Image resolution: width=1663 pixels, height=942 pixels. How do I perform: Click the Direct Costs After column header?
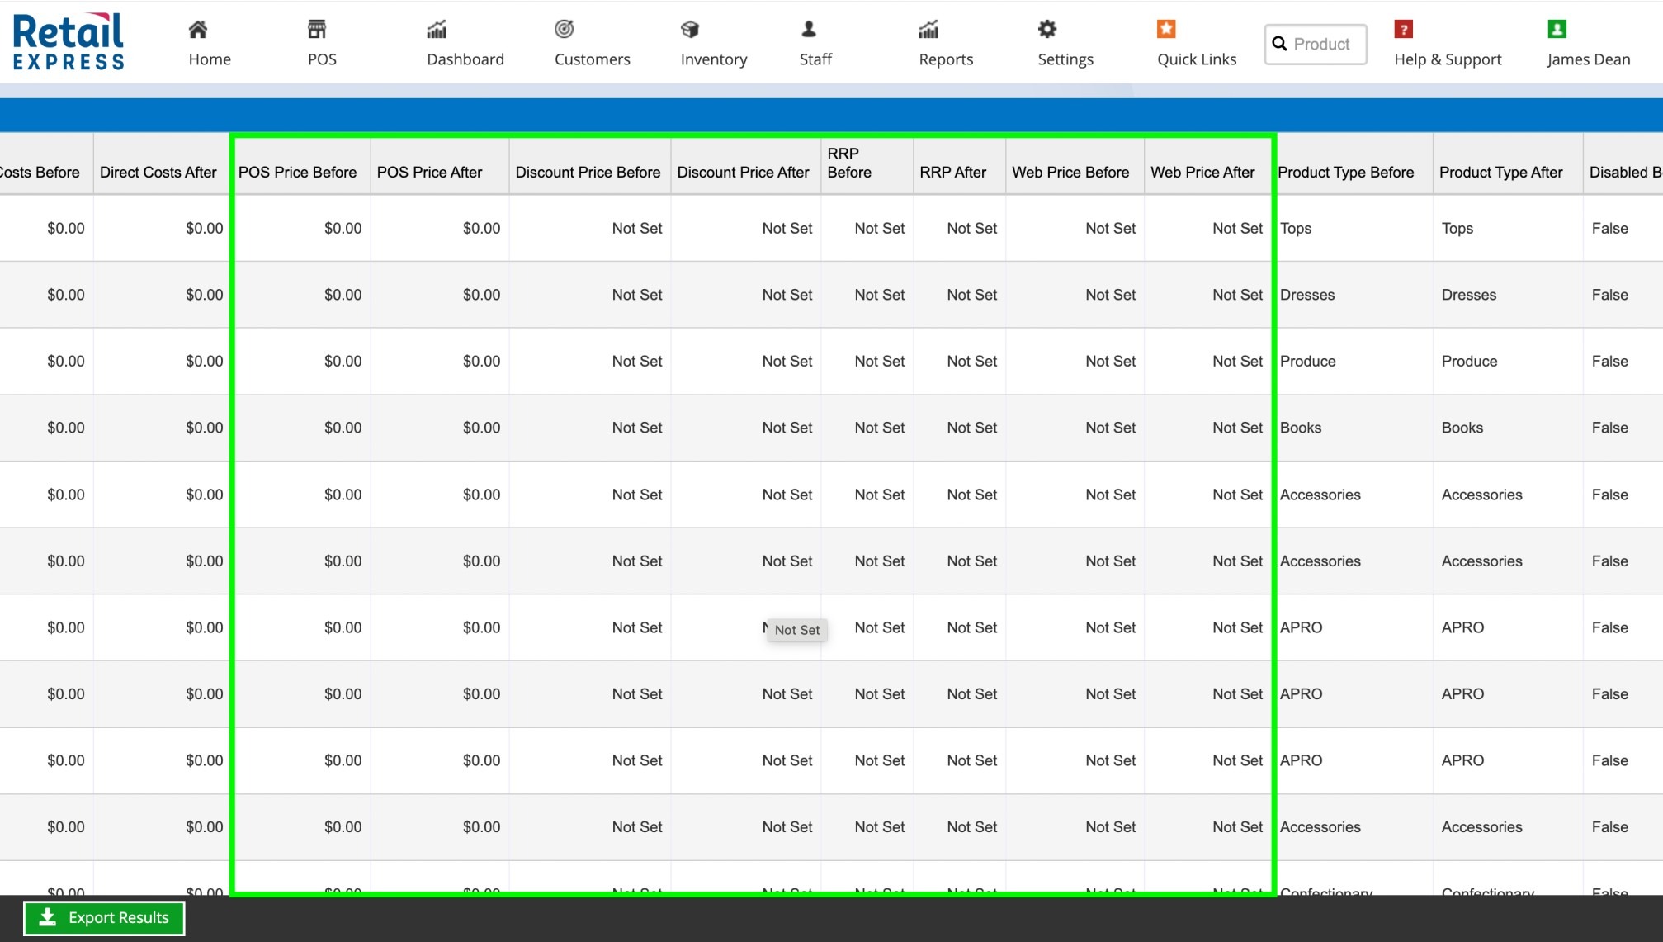(x=158, y=173)
